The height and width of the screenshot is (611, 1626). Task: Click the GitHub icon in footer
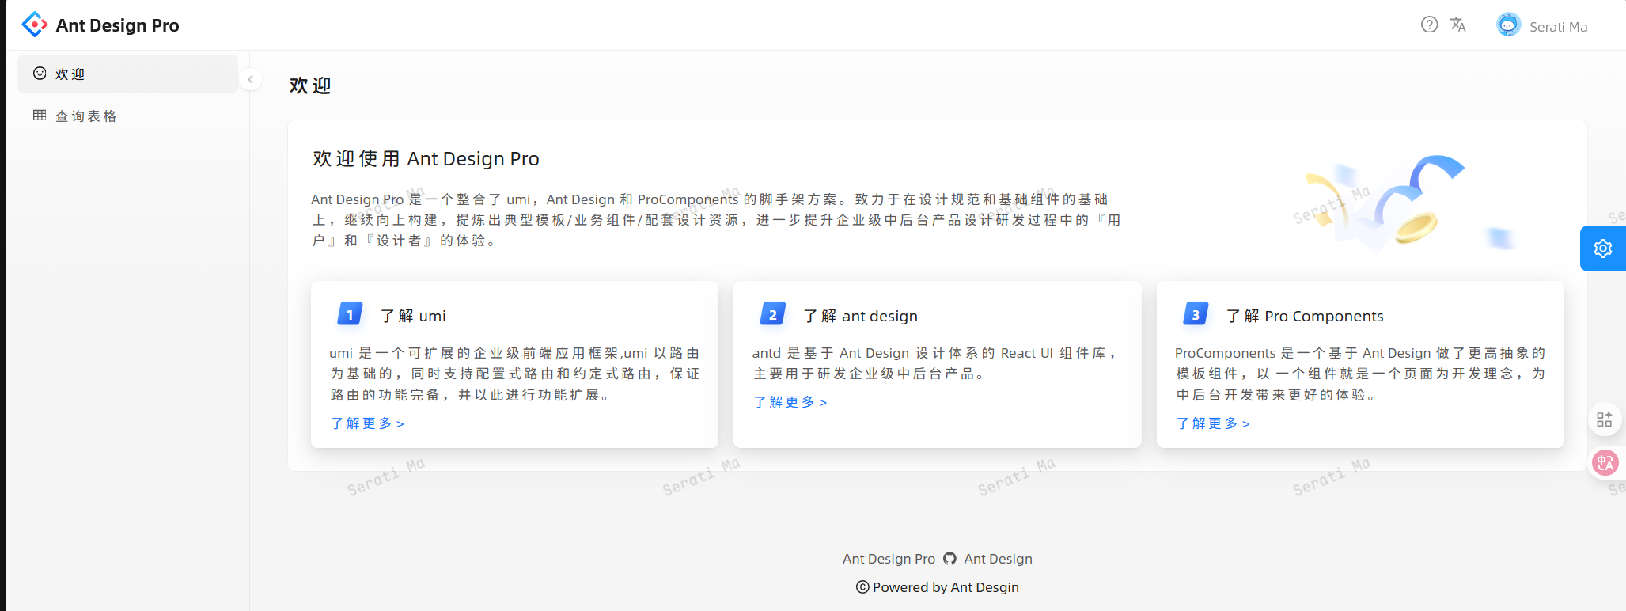(x=949, y=559)
